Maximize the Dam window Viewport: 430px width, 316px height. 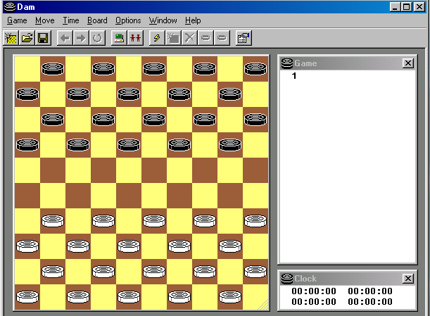click(x=407, y=7)
